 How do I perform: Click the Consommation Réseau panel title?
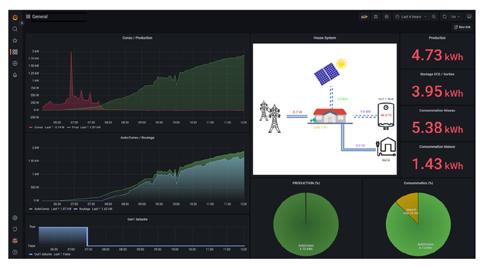coord(437,111)
